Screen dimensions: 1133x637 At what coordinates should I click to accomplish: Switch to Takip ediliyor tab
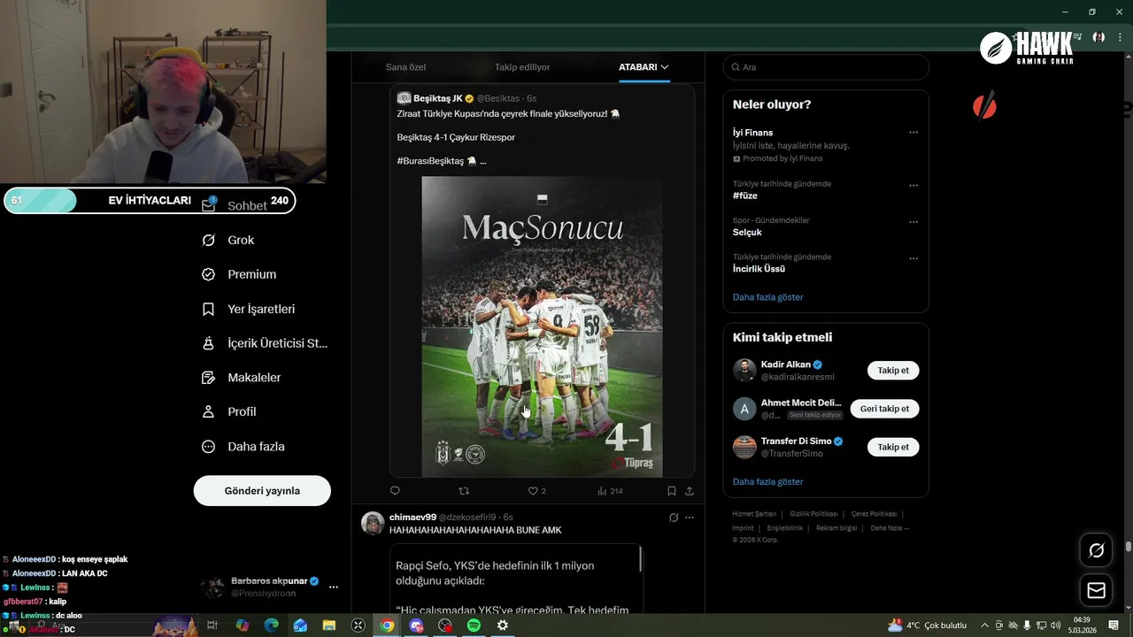(522, 67)
